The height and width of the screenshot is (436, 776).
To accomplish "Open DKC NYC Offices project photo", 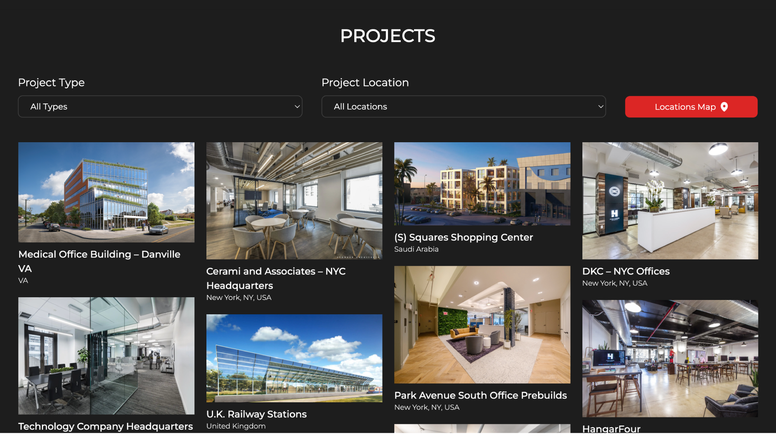I will pyautogui.click(x=670, y=200).
